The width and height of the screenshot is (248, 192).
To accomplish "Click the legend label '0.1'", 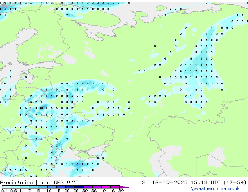I will tap(4, 190).
